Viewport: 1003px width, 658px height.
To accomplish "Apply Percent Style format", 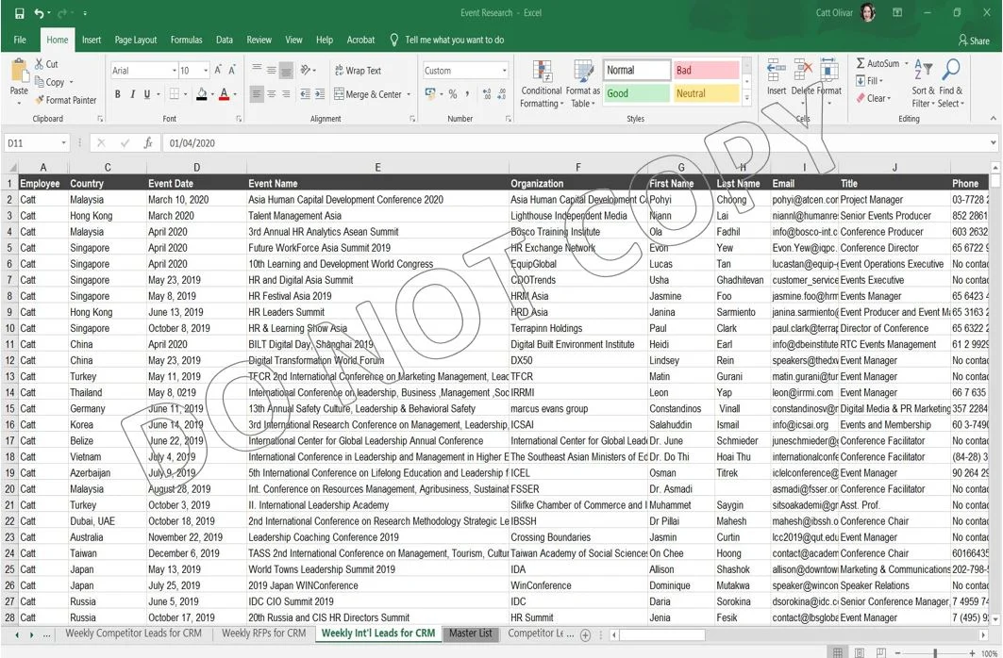I will click(x=452, y=94).
